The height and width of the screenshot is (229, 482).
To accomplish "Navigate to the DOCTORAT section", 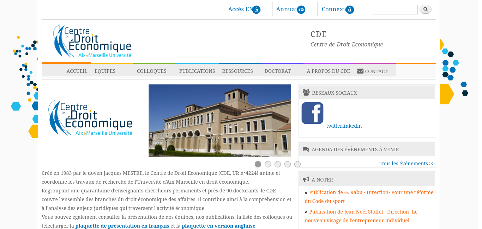I will [x=278, y=71].
